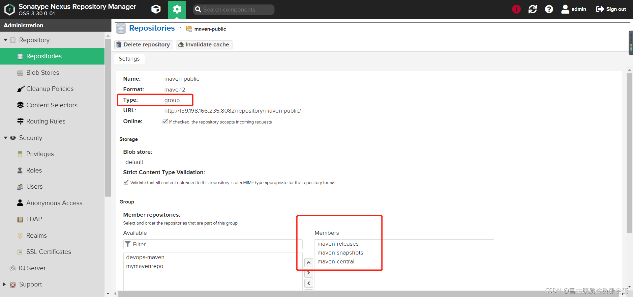Open Content Selectors
The image size is (633, 297).
point(52,105)
